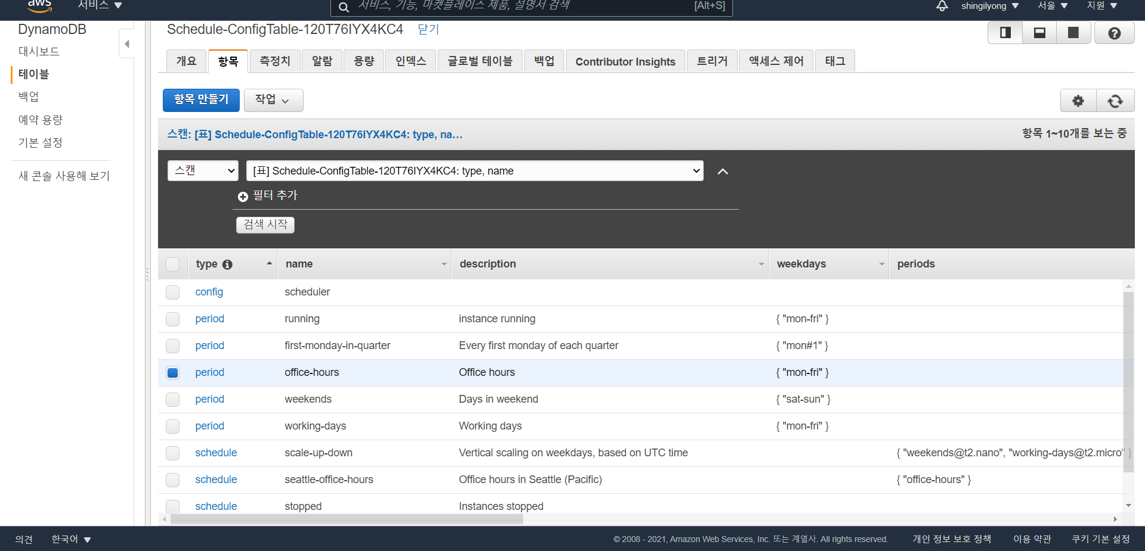
Task: Switch to the 액세스 제어 tab
Action: coord(776,61)
